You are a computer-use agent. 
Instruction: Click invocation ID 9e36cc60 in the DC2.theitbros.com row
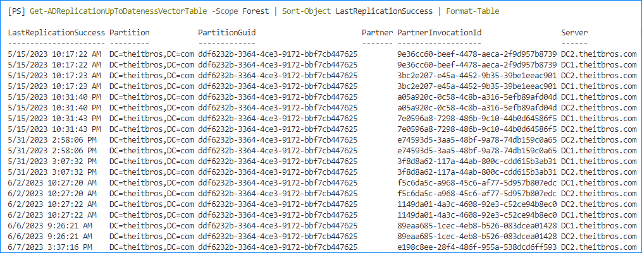[477, 54]
